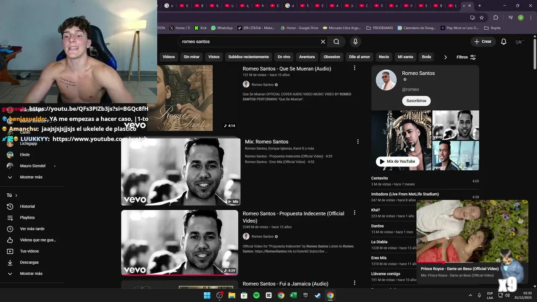
Task: Open options menu for Fui a Jamaica video
Action: pyautogui.click(x=355, y=283)
